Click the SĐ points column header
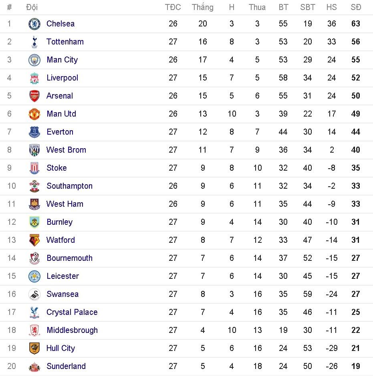 coord(355,7)
